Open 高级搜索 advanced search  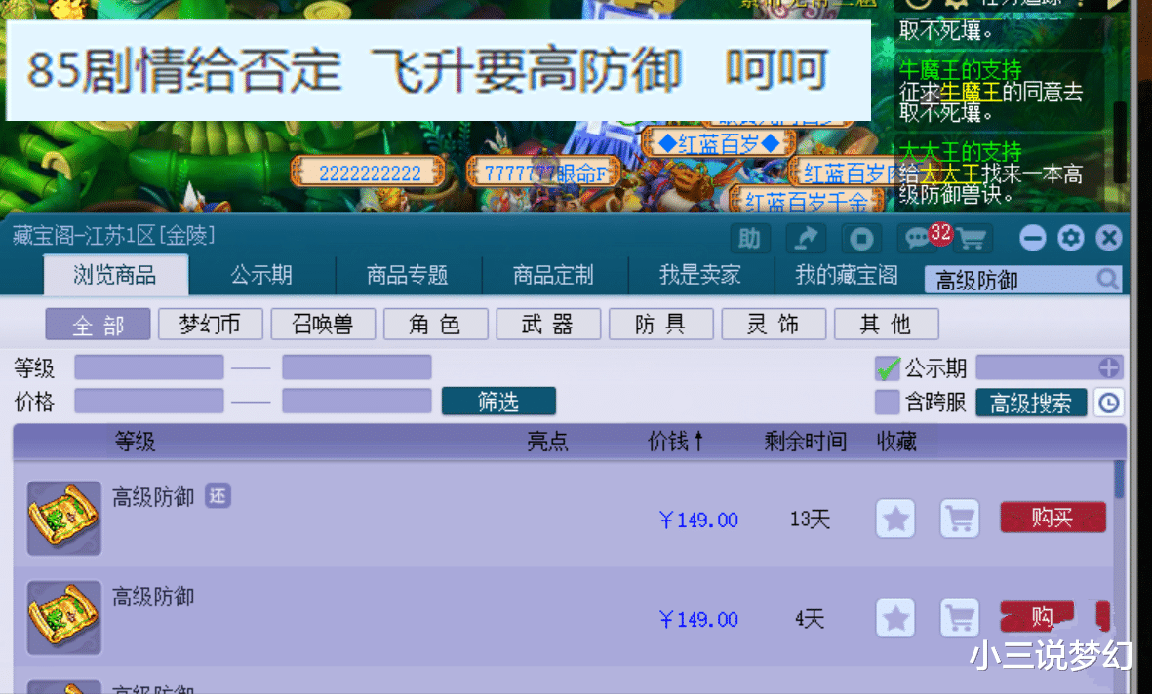click(x=1031, y=404)
